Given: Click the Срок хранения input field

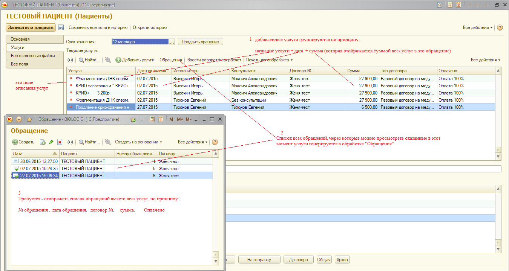Looking at the screenshot, I should click(140, 42).
